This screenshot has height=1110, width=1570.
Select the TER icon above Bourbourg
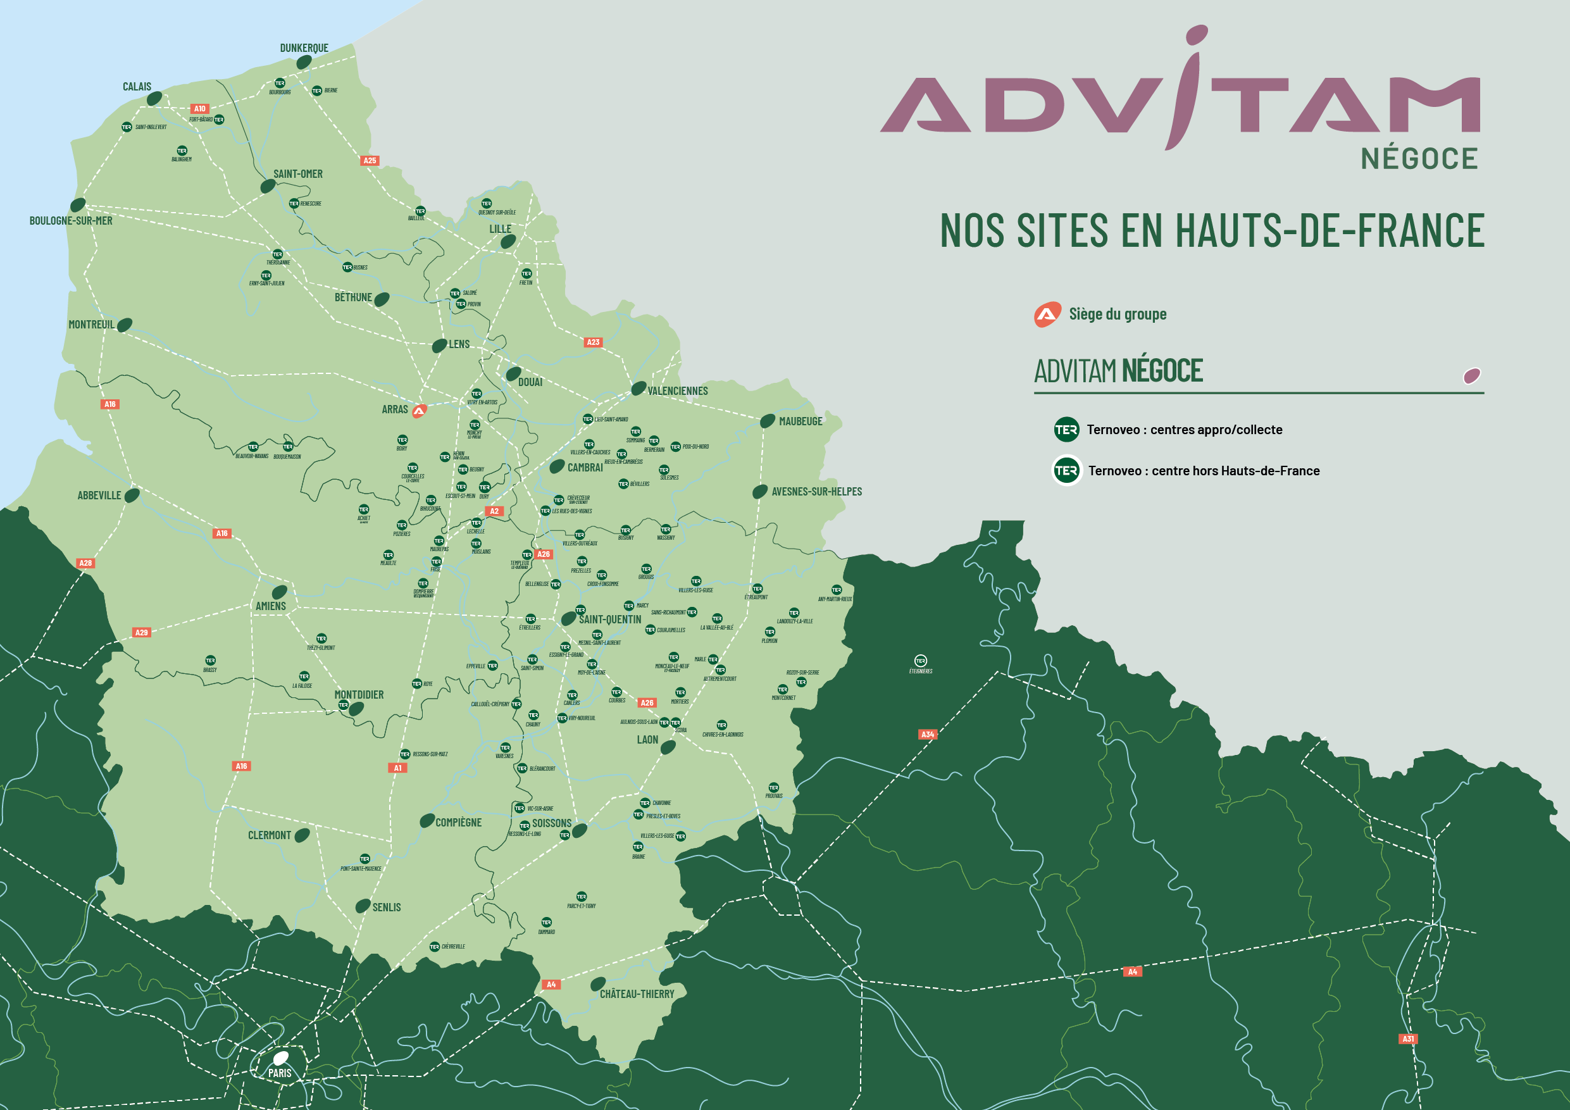point(280,83)
